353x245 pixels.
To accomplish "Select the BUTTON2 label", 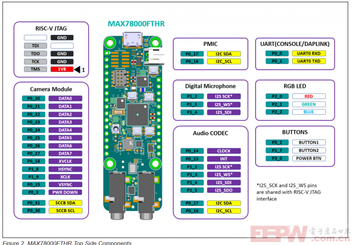I will (309, 151).
